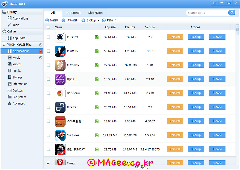
Task: Browse the Ski Safari app files
Action: (217, 135)
